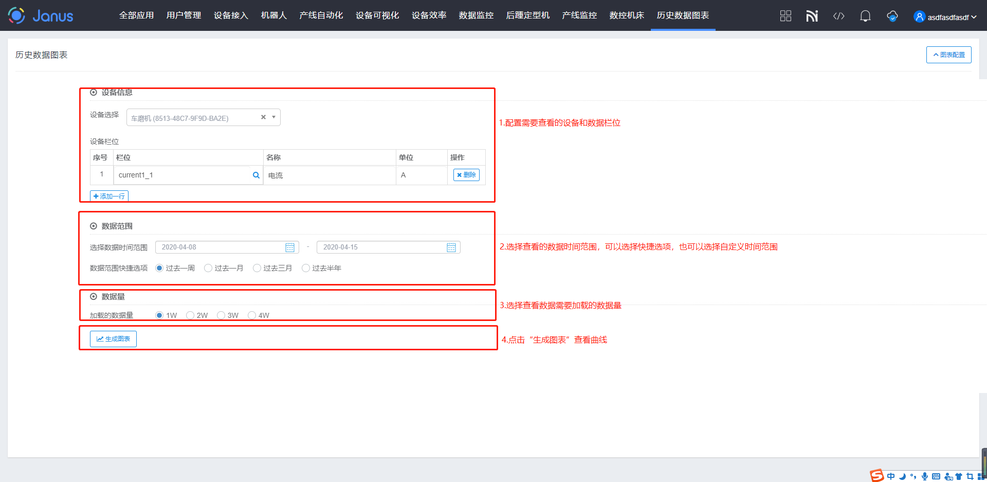The width and height of the screenshot is (987, 482).
Task: Open 数据监控 menu
Action: coord(477,15)
